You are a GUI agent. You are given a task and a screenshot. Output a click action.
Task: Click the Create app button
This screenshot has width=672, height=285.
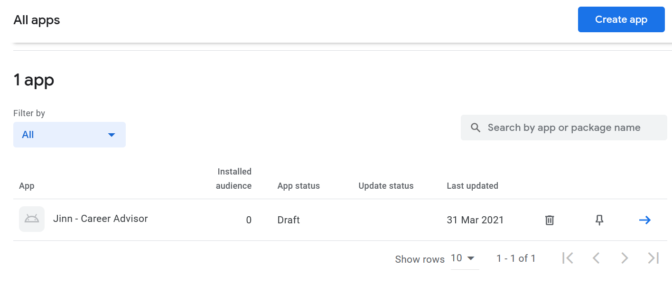[x=621, y=19]
